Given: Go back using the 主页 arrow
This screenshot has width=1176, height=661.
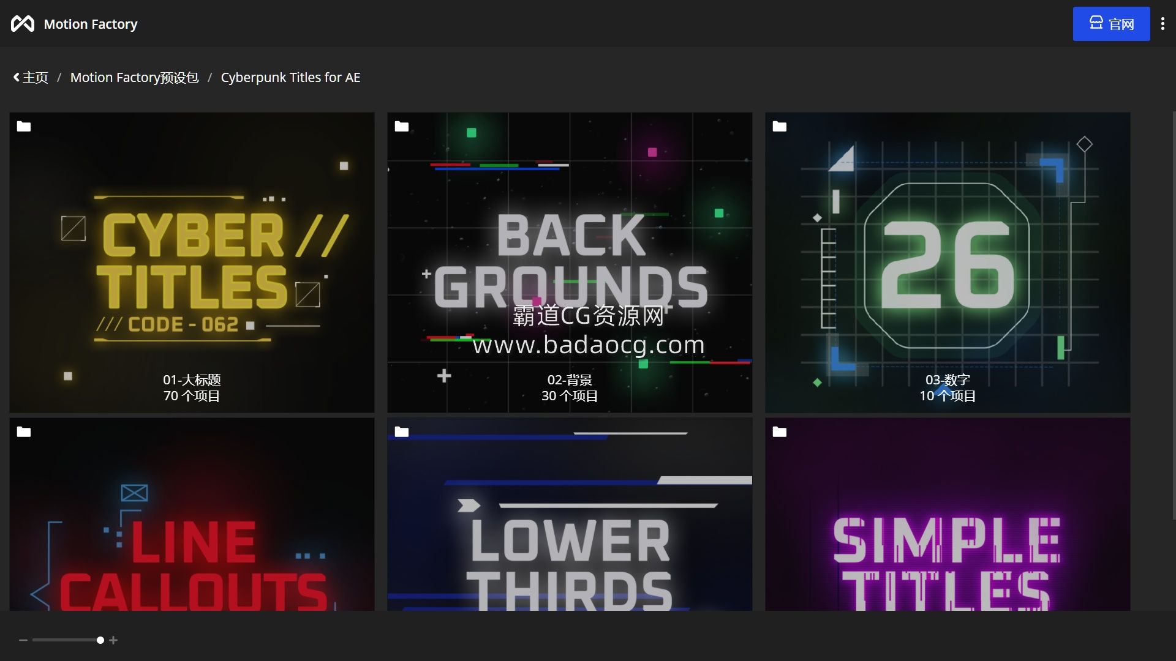Looking at the screenshot, I should click(17, 77).
